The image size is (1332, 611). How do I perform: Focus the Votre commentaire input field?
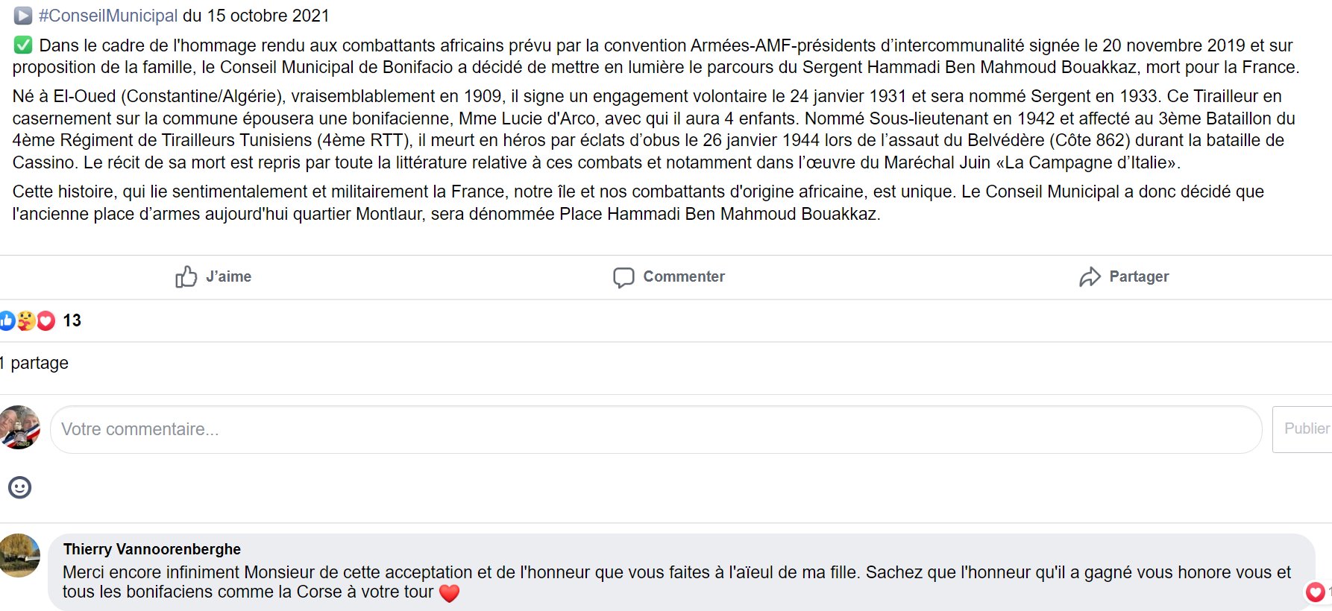(x=656, y=429)
